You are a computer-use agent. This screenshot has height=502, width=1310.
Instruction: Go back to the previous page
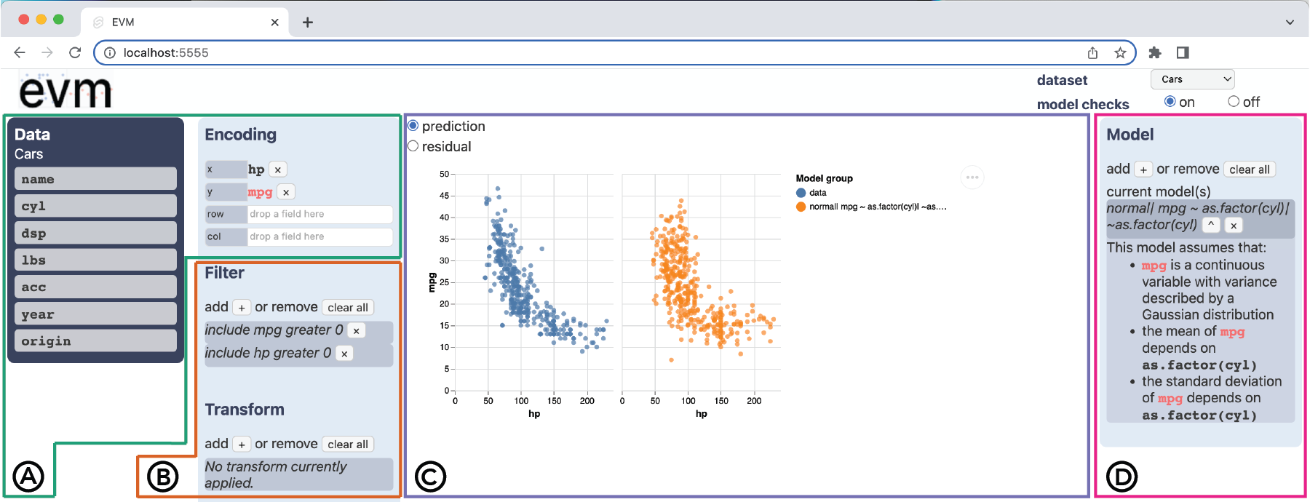20,52
